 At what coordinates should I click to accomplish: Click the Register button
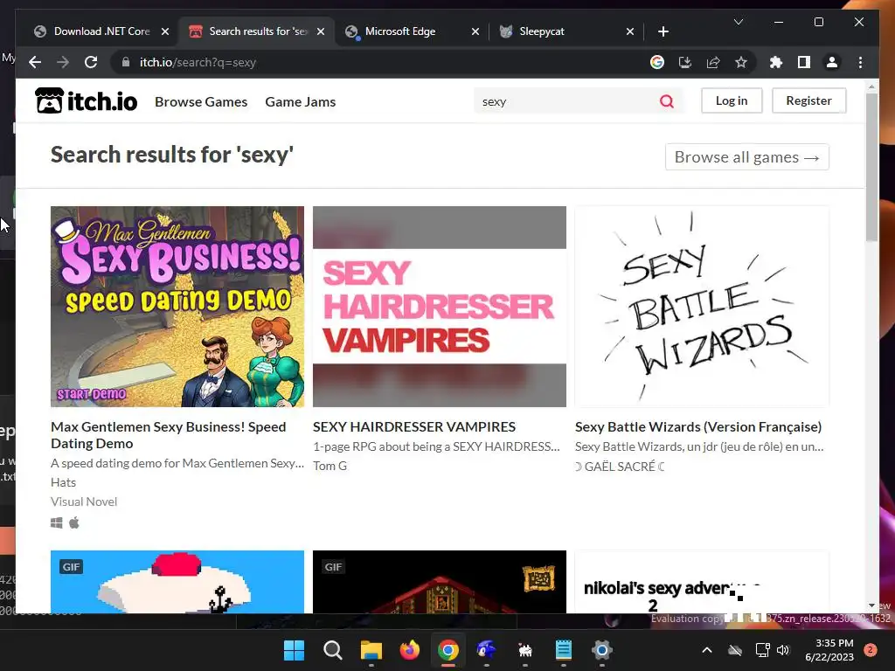(x=808, y=100)
